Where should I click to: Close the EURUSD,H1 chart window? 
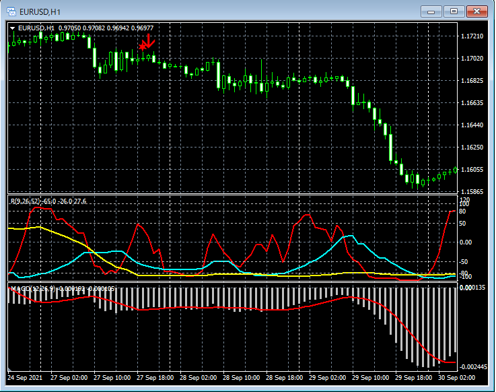[x=476, y=11]
